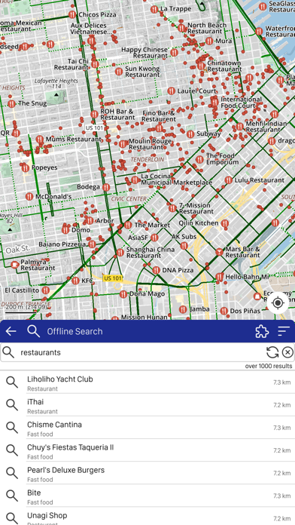Tap the Laurel Court restaurant marker
The image size is (295, 525).
coord(171,91)
